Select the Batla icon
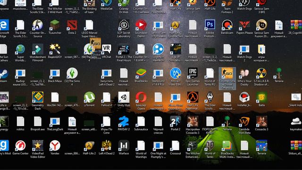This screenshot has height=170, width=302. [x=261, y=98]
